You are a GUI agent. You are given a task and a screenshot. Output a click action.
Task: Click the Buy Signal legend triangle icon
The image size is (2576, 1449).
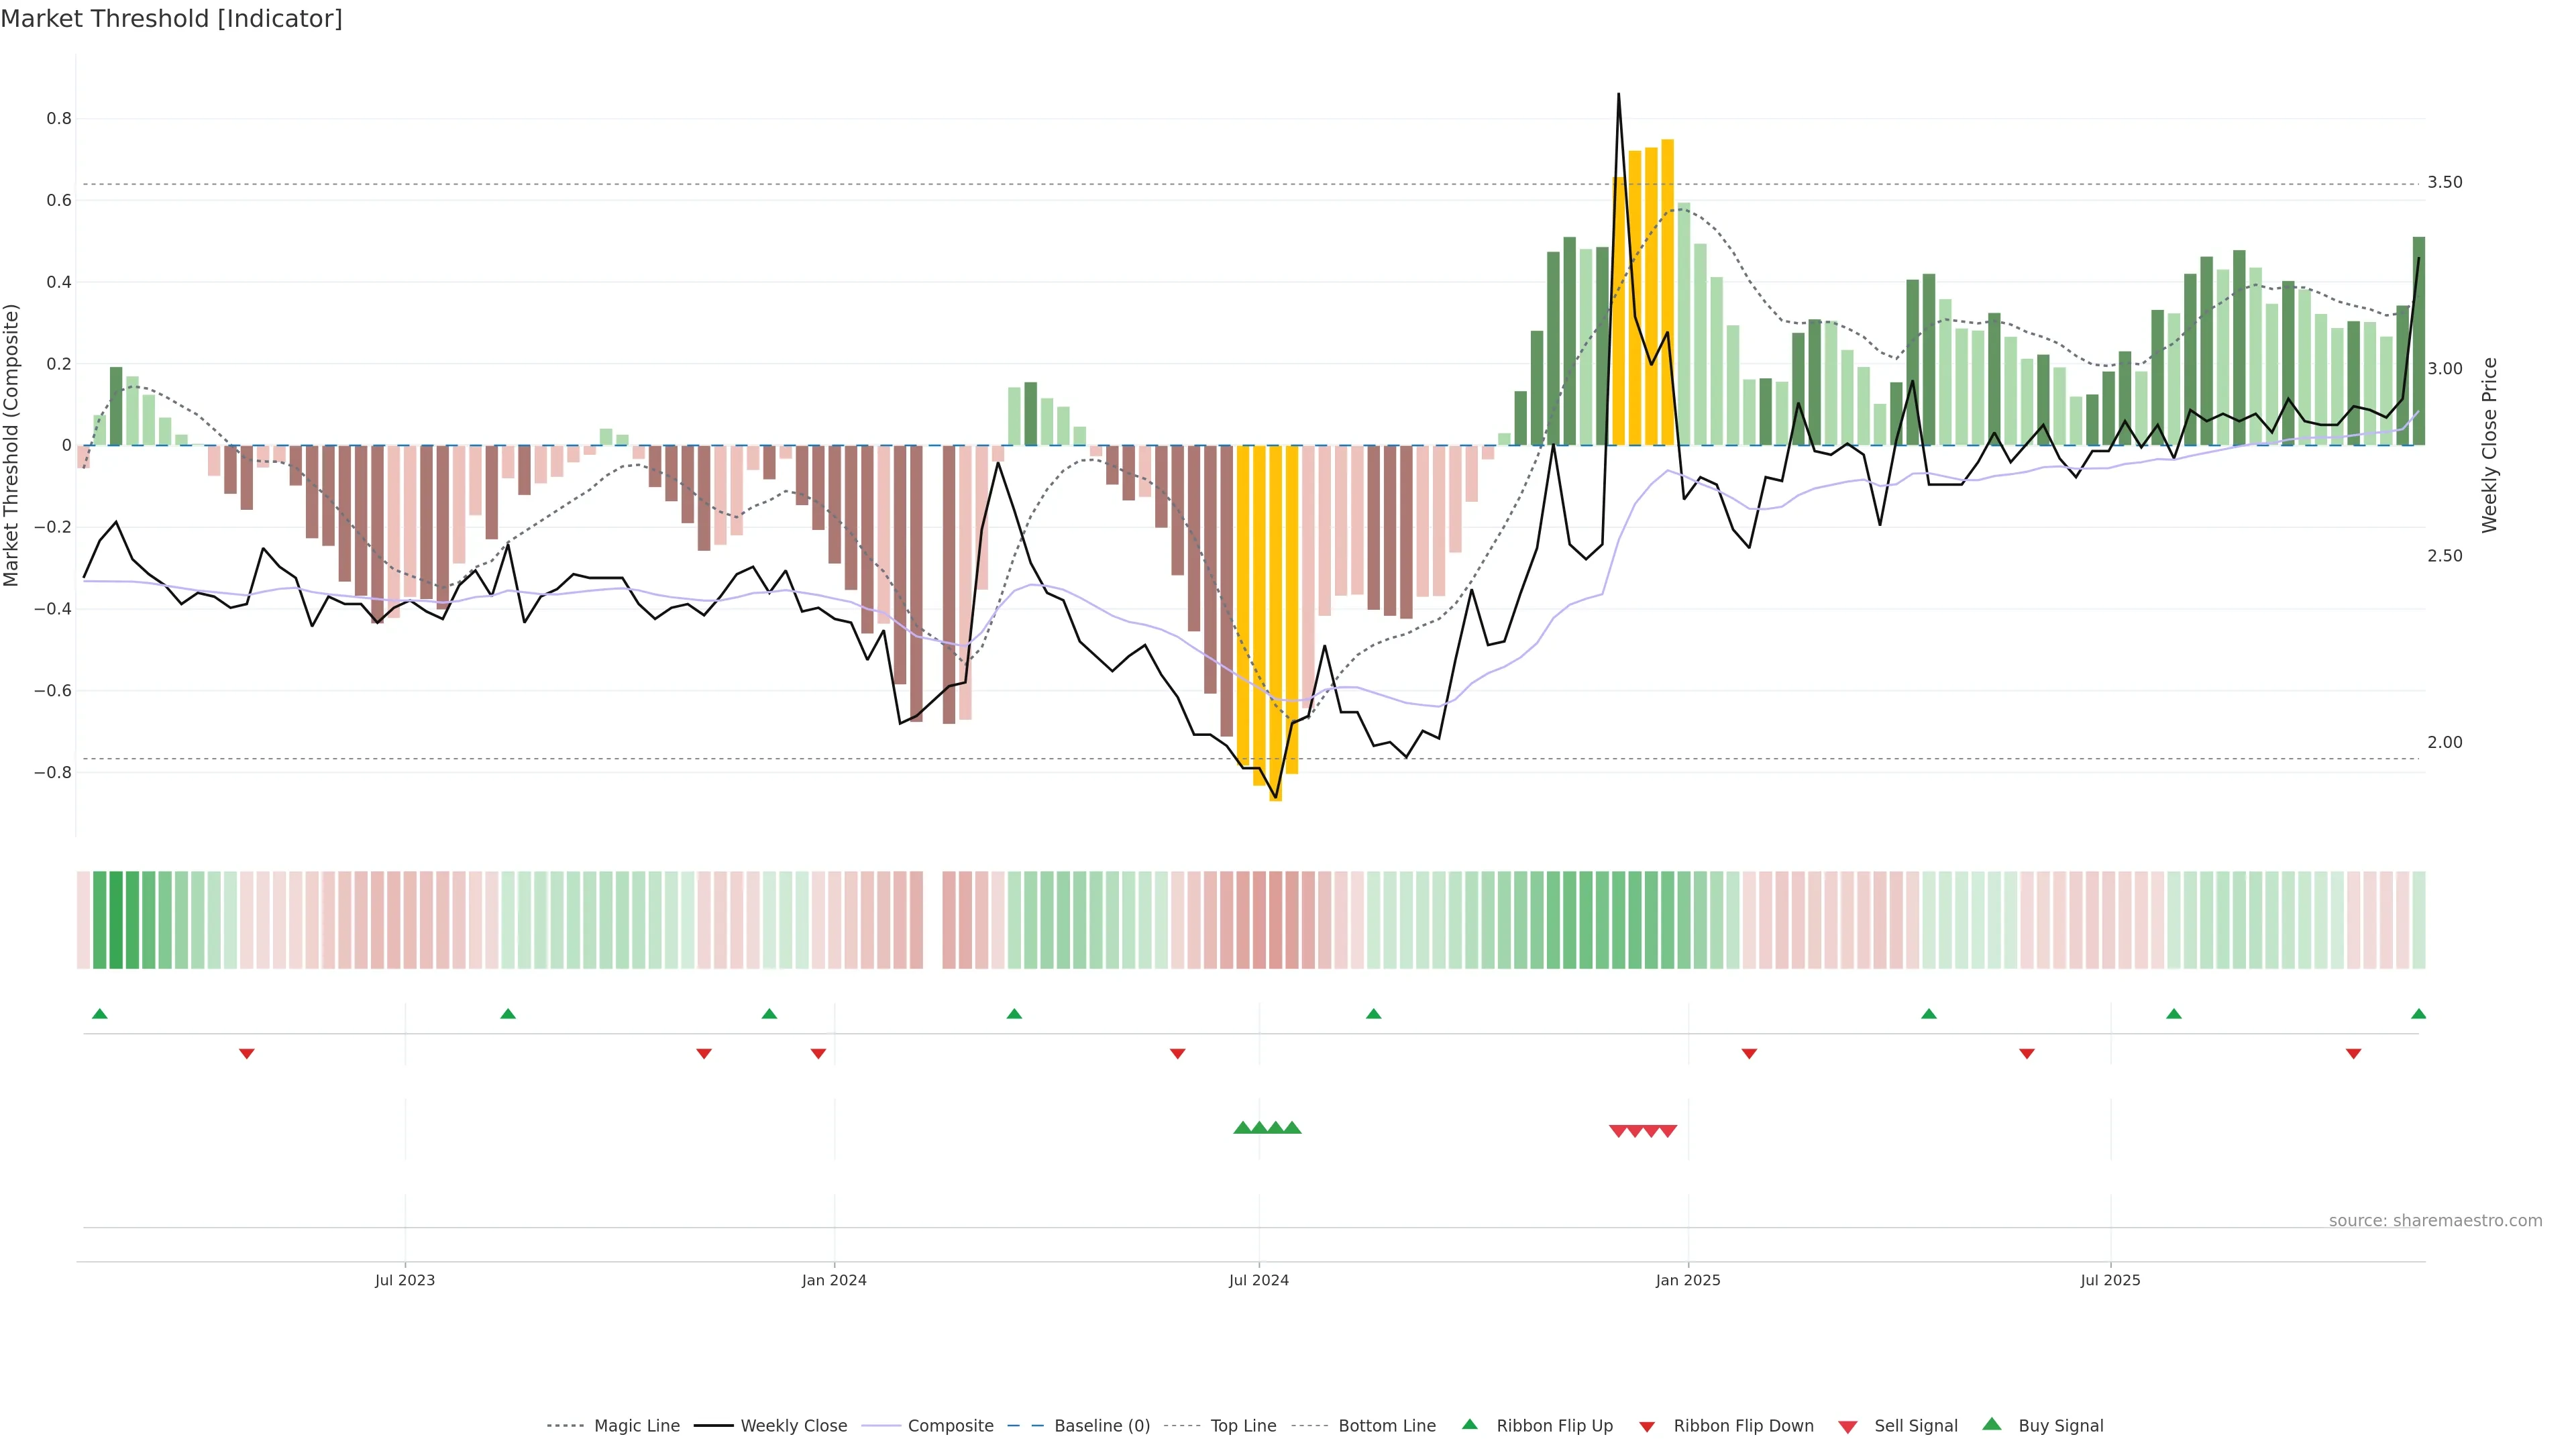(x=1992, y=1424)
